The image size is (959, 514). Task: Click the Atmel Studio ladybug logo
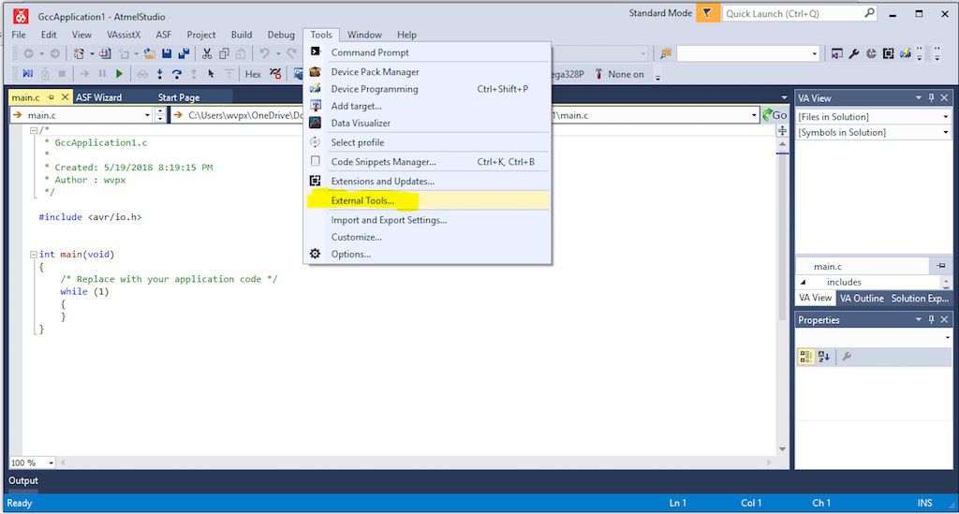(21, 17)
